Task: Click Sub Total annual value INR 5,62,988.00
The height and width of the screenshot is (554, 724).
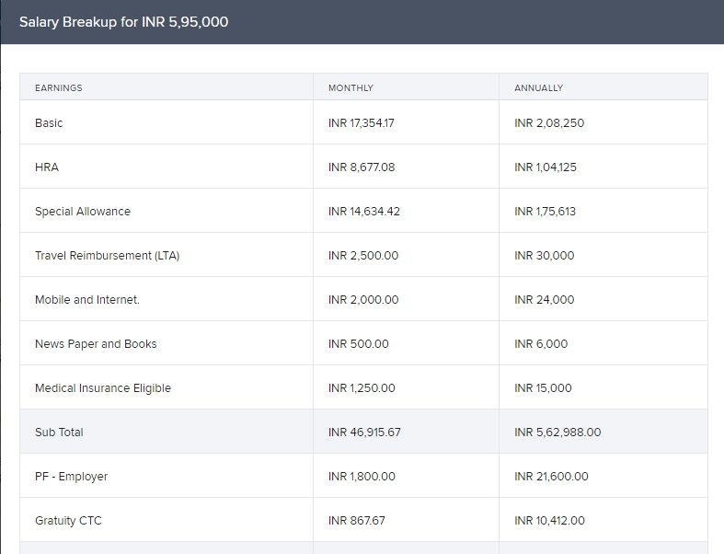Action: click(x=557, y=432)
